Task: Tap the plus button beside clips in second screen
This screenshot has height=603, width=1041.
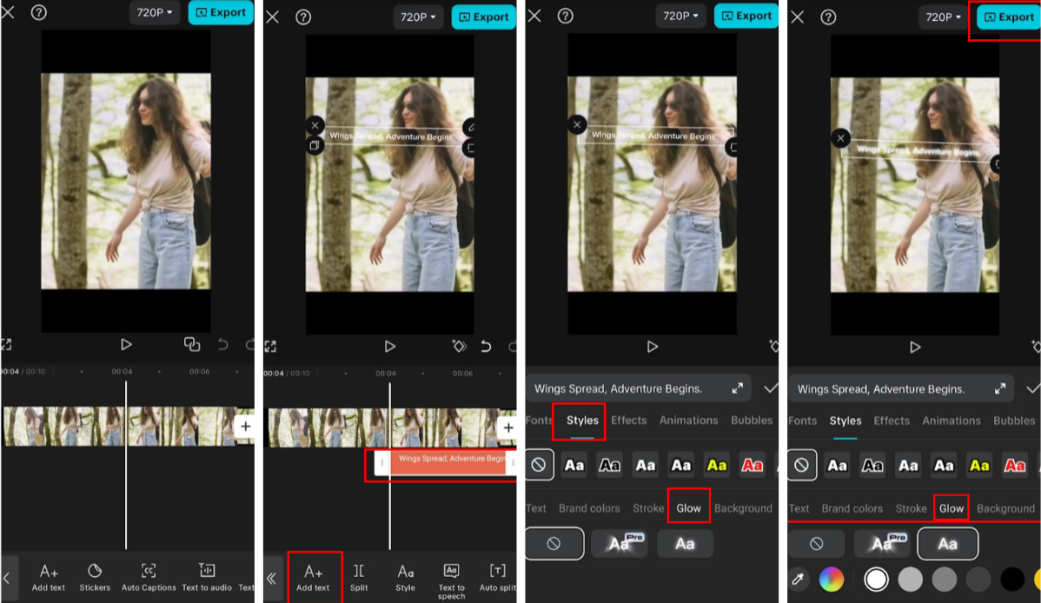Action: [508, 427]
